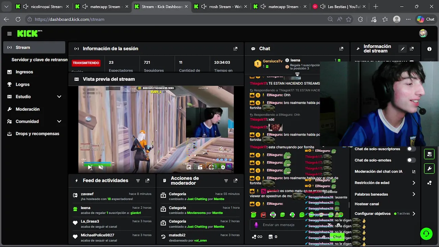Image resolution: width=439 pixels, height=247 pixels.
Task: Select the stream layout icon in right rail
Action: point(429,154)
